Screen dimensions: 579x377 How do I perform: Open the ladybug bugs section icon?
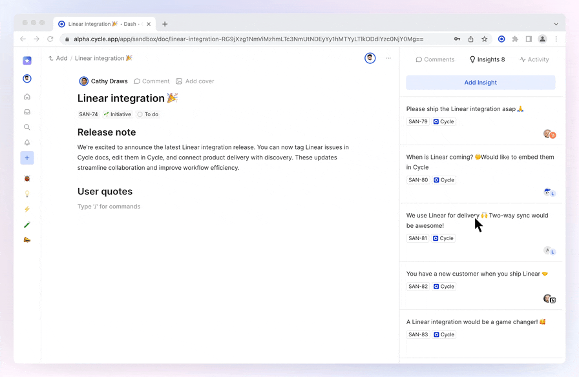point(27,179)
